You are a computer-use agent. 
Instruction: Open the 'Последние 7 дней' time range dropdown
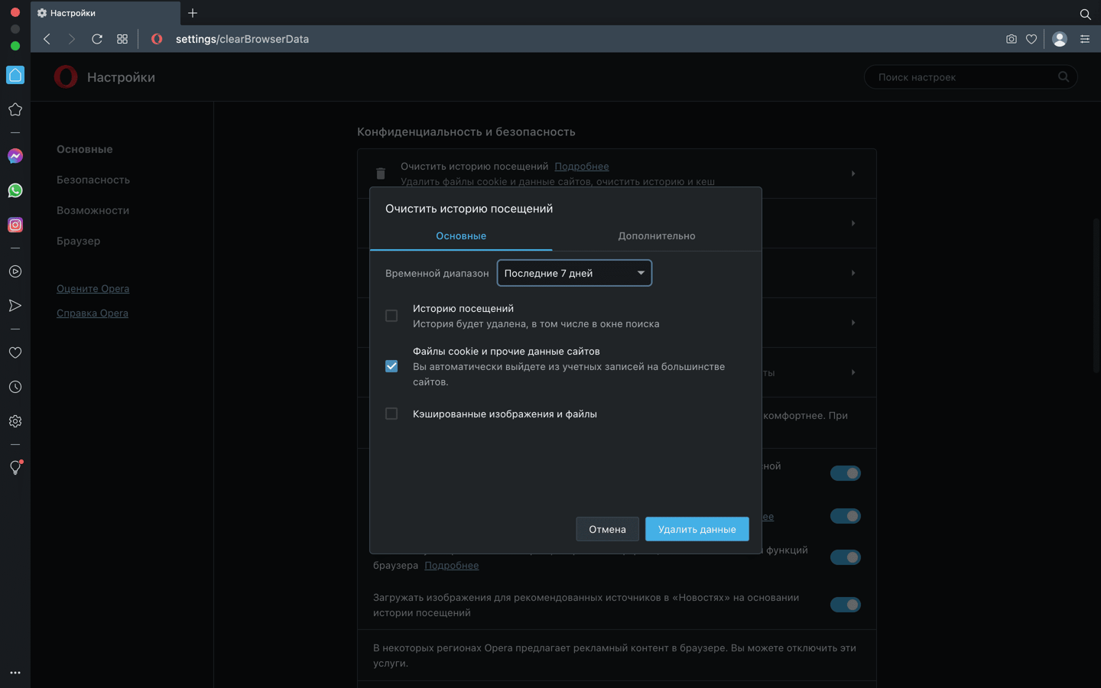574,273
